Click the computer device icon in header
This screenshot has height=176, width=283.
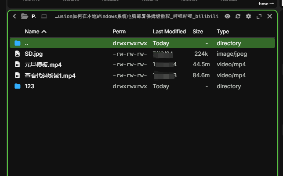[44, 16]
